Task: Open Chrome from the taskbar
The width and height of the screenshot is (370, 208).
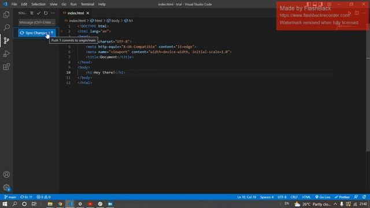Action: (60, 204)
